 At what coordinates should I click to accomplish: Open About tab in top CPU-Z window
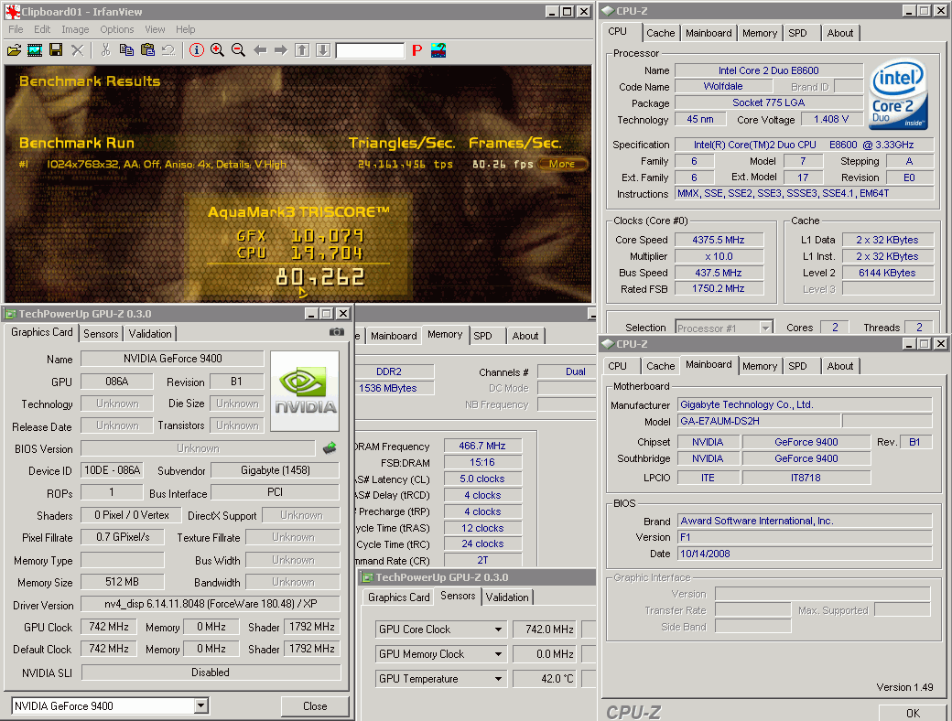[840, 33]
